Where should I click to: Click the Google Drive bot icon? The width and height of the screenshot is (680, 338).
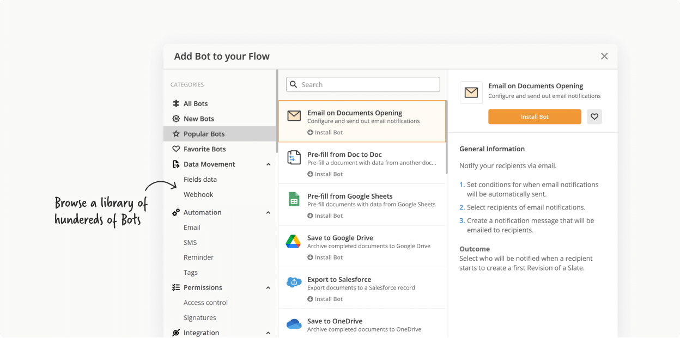[x=293, y=242]
